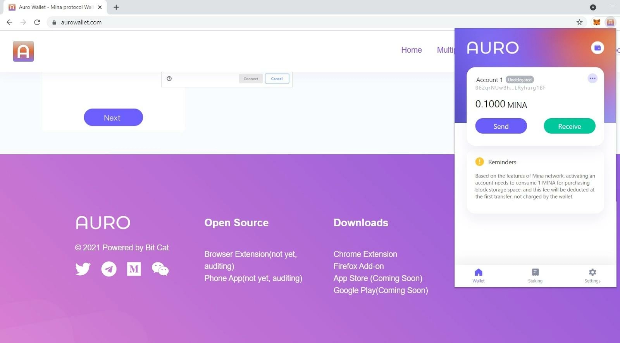
Task: Click the Chrome Extension download link
Action: pyautogui.click(x=365, y=254)
